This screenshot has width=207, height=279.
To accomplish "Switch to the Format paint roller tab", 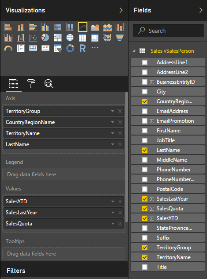I will (x=31, y=84).
